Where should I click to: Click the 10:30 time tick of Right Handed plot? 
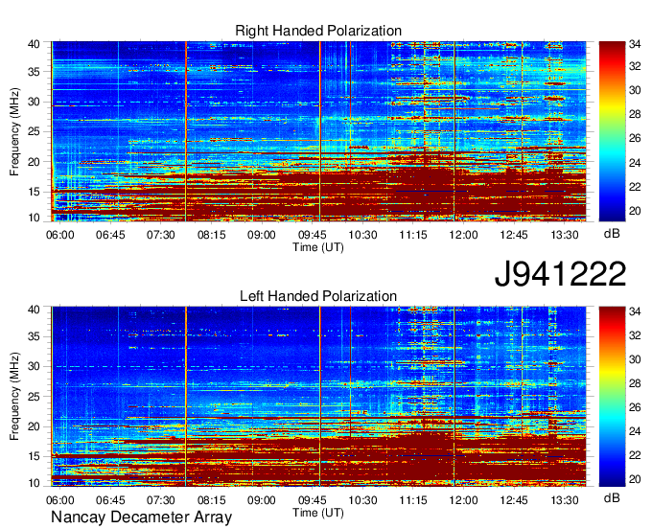click(362, 235)
